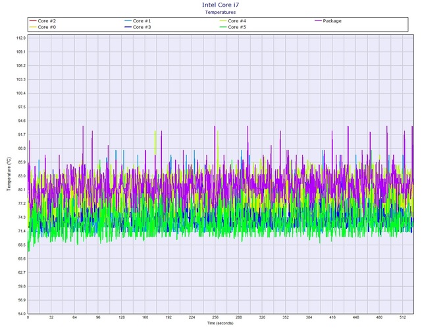Click the 100.4 temperature axis tick
The image size is (441, 331).
pyautogui.click(x=21, y=93)
